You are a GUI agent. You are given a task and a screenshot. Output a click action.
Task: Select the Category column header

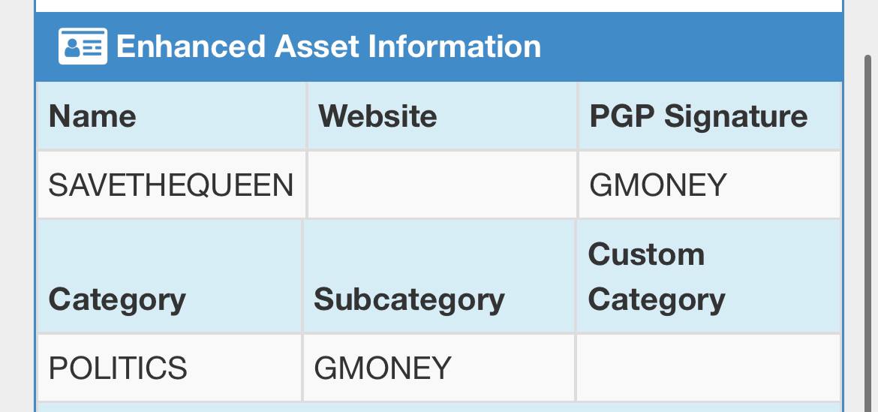click(169, 276)
